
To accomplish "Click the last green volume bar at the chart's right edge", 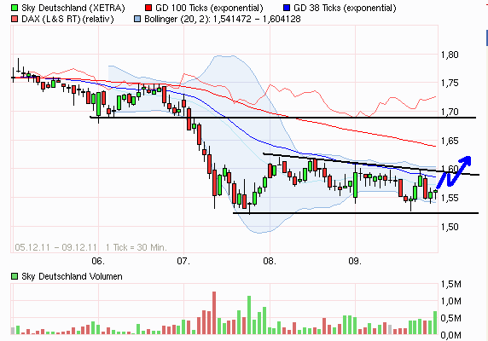I will [x=435, y=322].
